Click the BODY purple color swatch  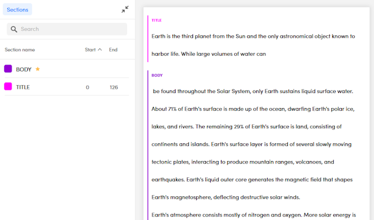(8, 69)
